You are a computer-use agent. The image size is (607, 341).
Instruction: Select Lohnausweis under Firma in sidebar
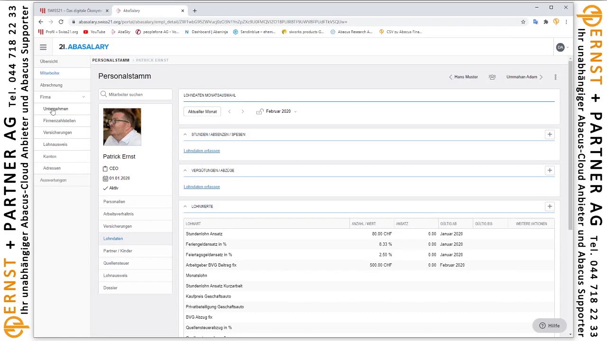62,144
